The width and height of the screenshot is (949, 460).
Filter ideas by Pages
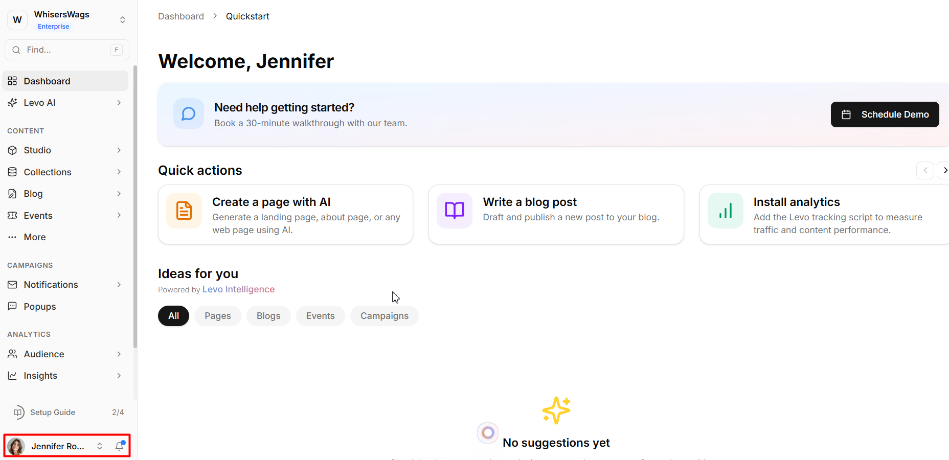pyautogui.click(x=217, y=316)
